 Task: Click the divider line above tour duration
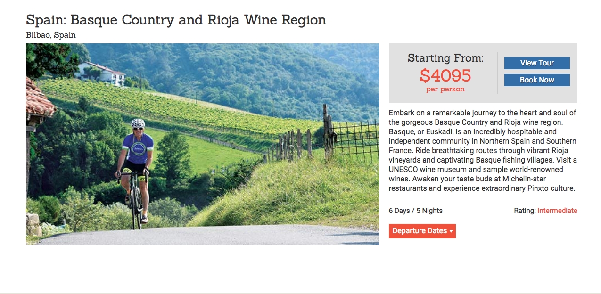tap(483, 202)
